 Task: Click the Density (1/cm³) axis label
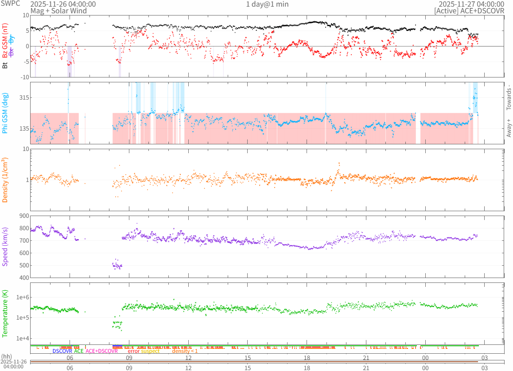click(5, 180)
